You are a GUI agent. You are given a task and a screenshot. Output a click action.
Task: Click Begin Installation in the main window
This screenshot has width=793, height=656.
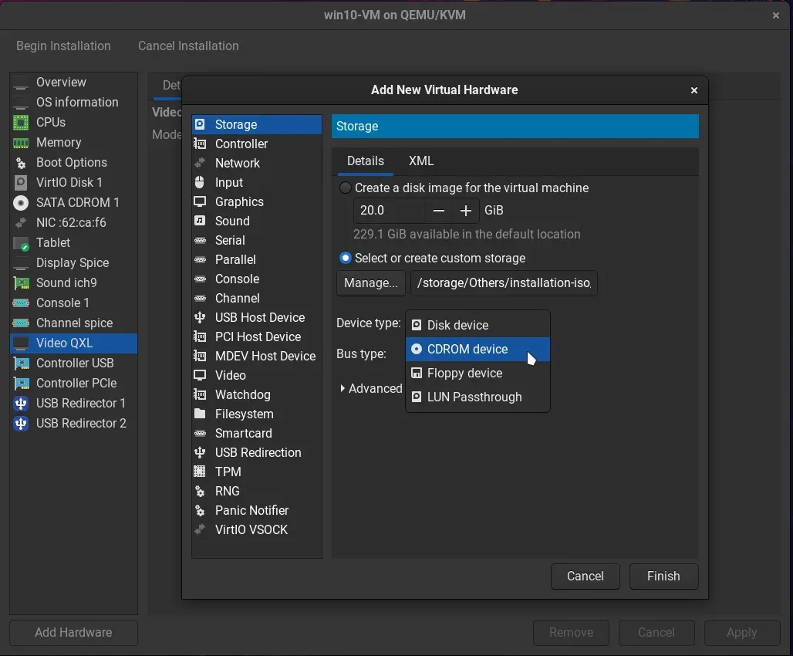coord(63,46)
